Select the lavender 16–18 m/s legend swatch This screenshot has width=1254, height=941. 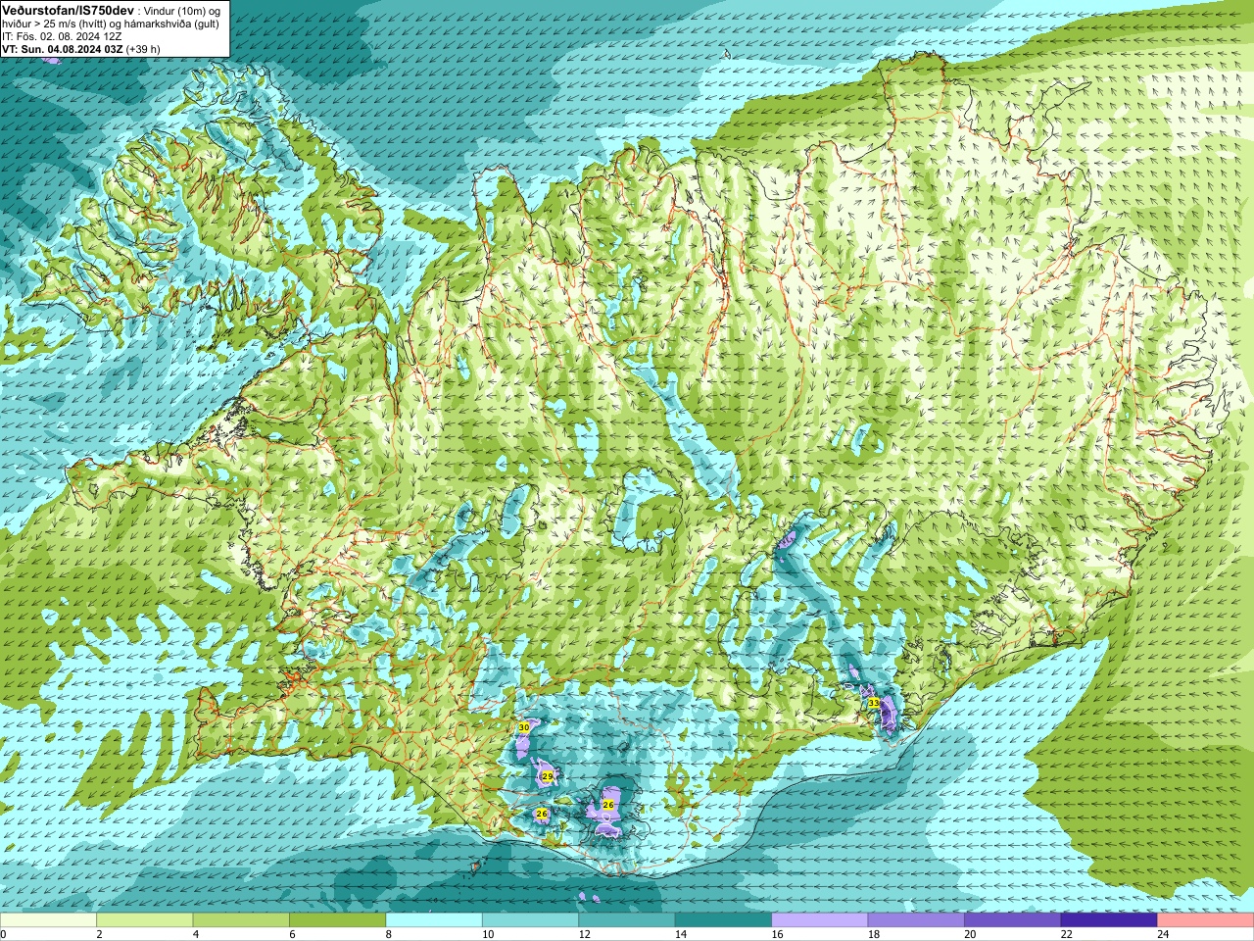[819, 920]
